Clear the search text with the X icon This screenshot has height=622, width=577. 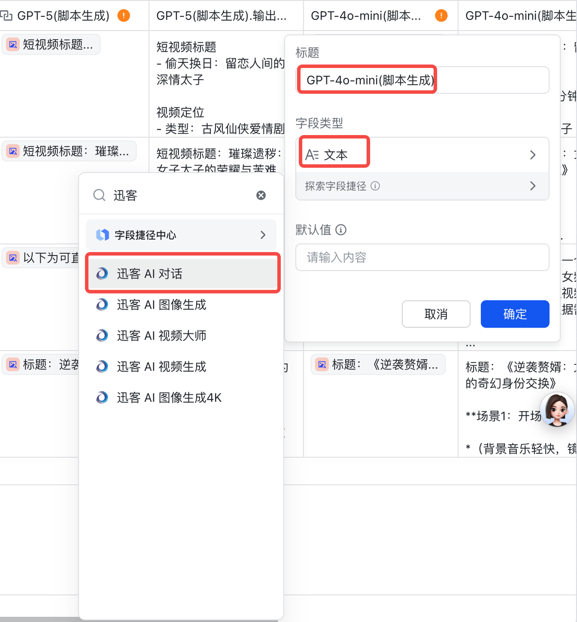[x=261, y=195]
